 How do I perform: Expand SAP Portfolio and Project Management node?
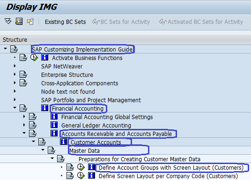15,99
